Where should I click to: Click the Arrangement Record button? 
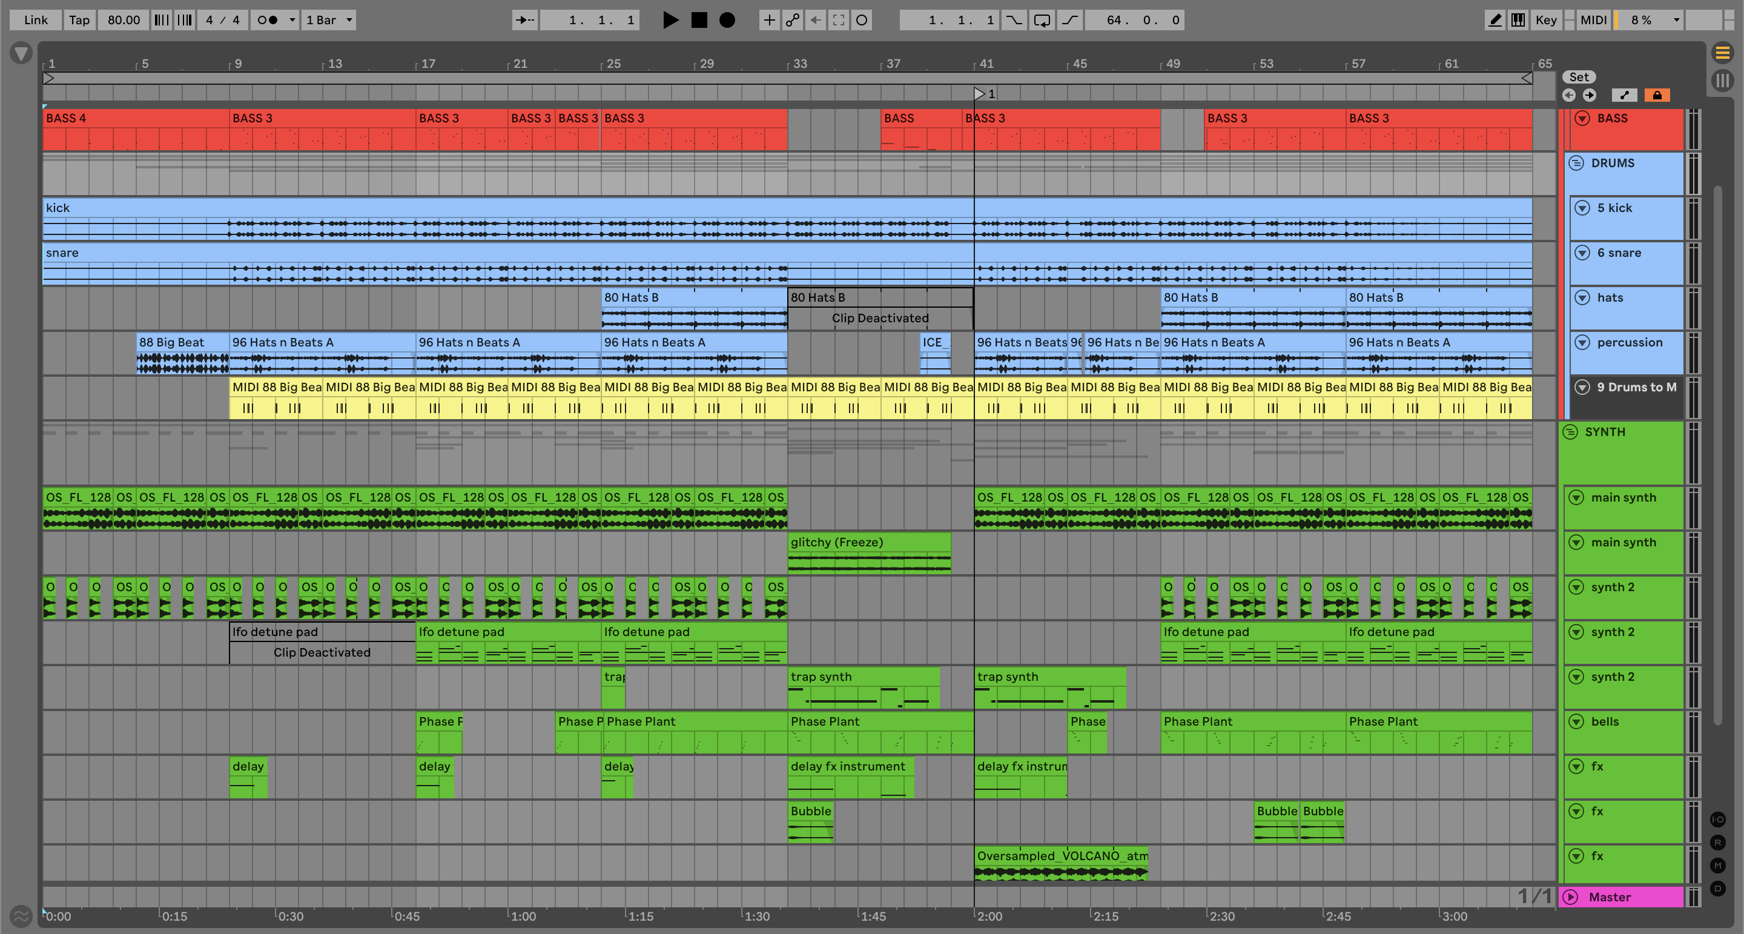click(727, 19)
